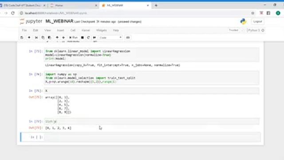Run the selected cell

point(73,37)
